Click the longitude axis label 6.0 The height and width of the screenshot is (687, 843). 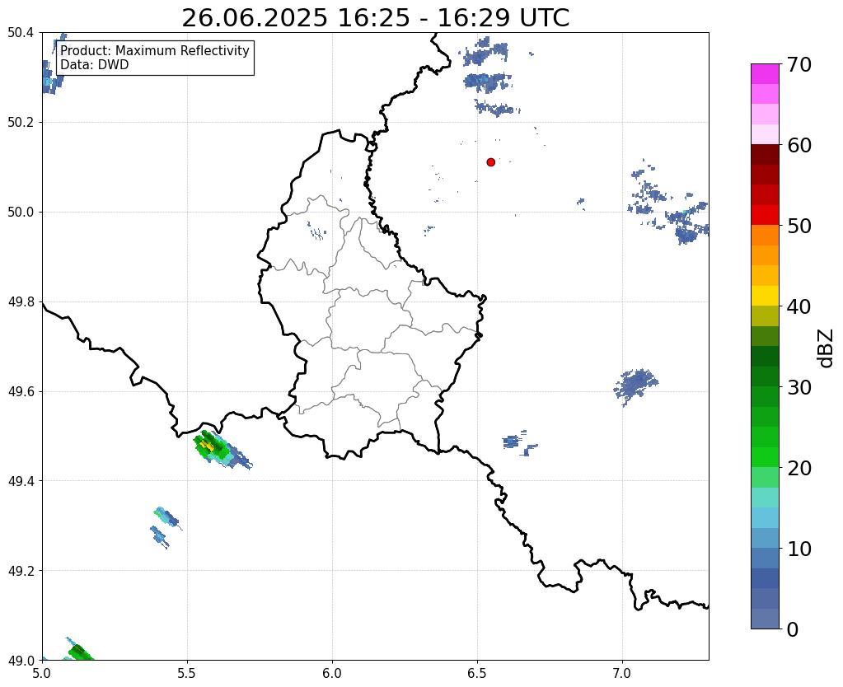click(332, 674)
